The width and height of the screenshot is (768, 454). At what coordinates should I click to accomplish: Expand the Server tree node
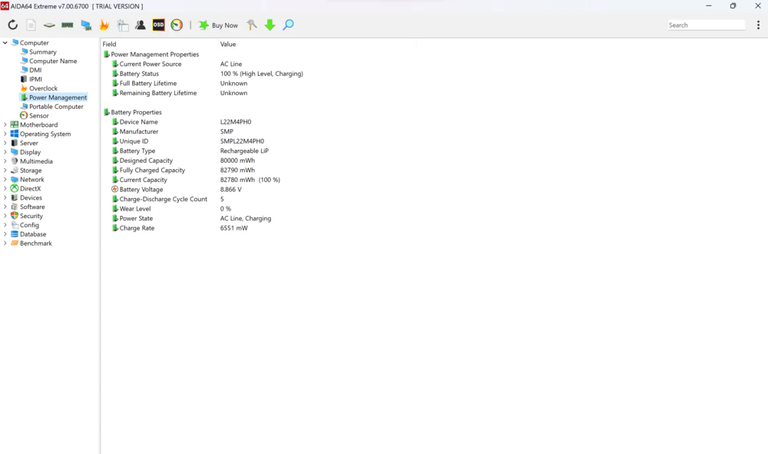(x=5, y=143)
